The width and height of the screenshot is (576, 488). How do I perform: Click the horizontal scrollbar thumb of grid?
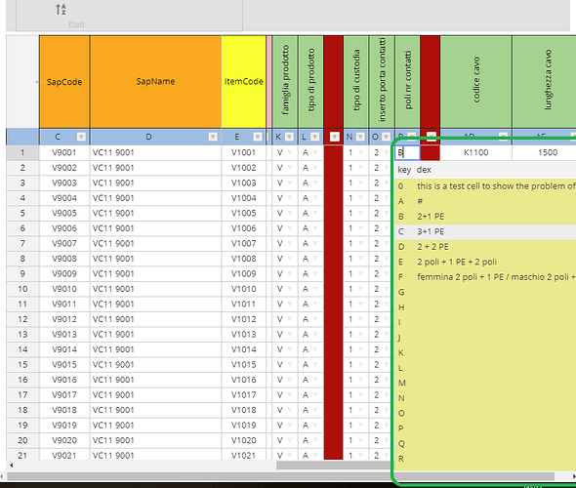tap(333, 466)
